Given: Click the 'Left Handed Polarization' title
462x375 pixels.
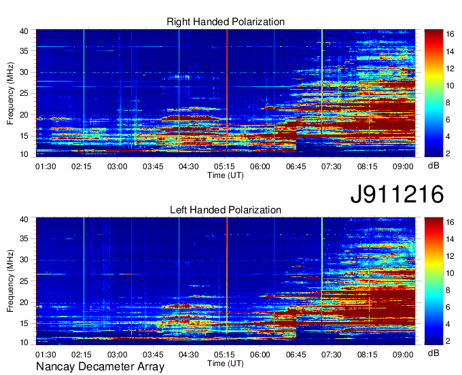Looking at the screenshot, I should tap(226, 210).
